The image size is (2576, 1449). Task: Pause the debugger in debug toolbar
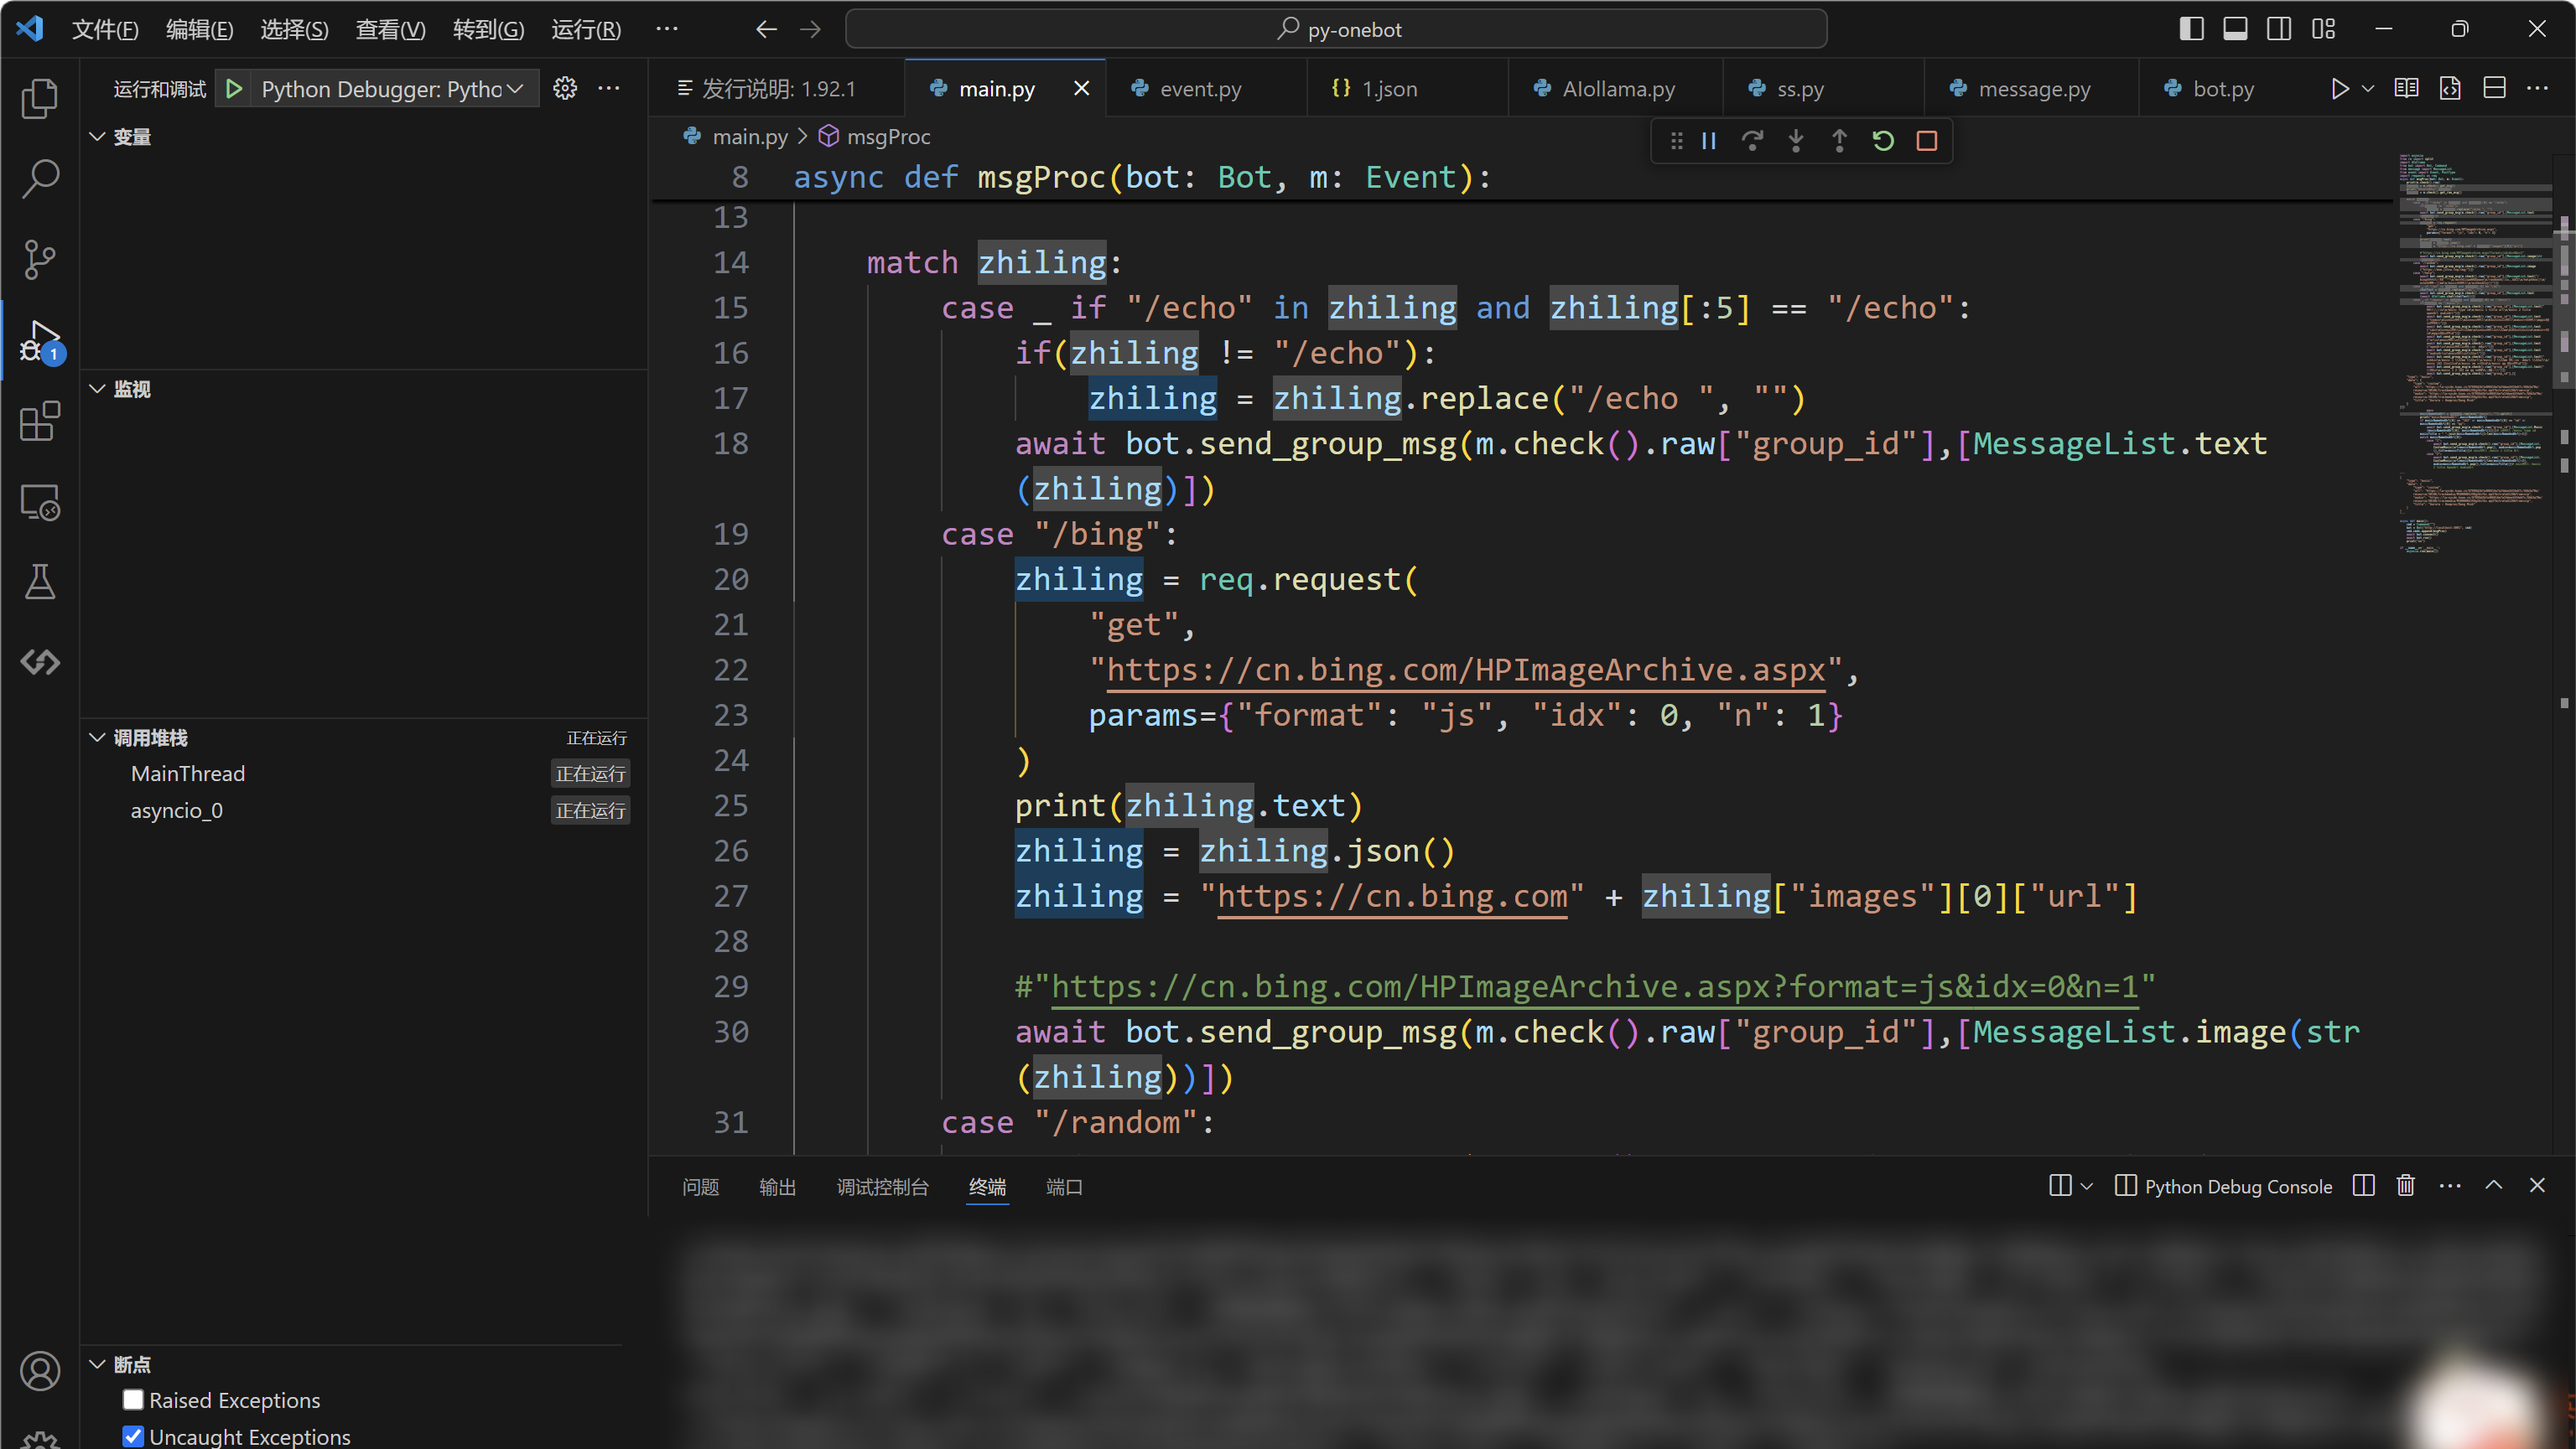(1709, 141)
